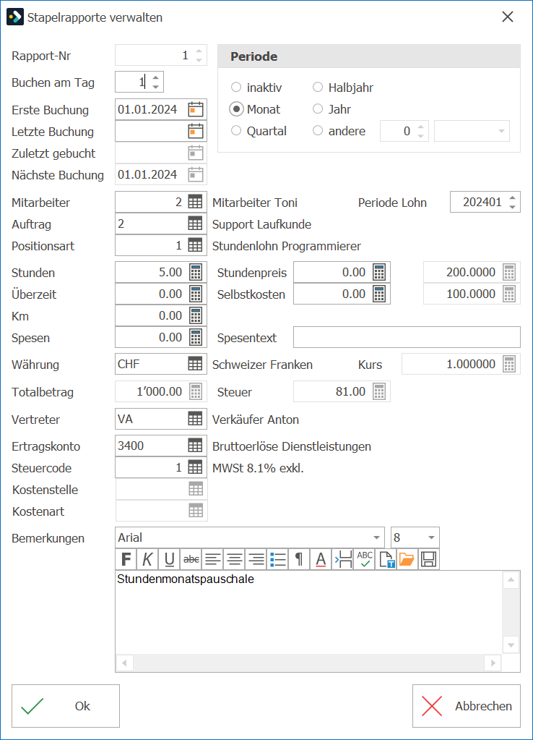
Task: Align remarks text left
Action: click(x=212, y=559)
